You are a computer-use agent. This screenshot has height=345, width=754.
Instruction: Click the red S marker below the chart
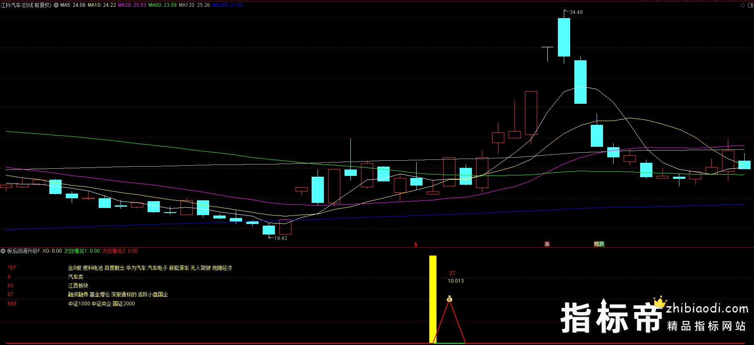click(416, 245)
